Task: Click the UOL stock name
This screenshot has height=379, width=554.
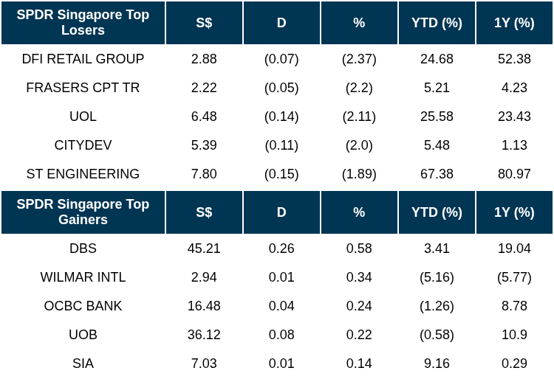Action: [x=83, y=117]
